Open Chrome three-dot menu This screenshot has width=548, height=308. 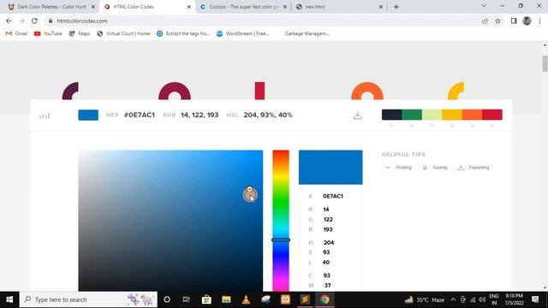click(540, 21)
